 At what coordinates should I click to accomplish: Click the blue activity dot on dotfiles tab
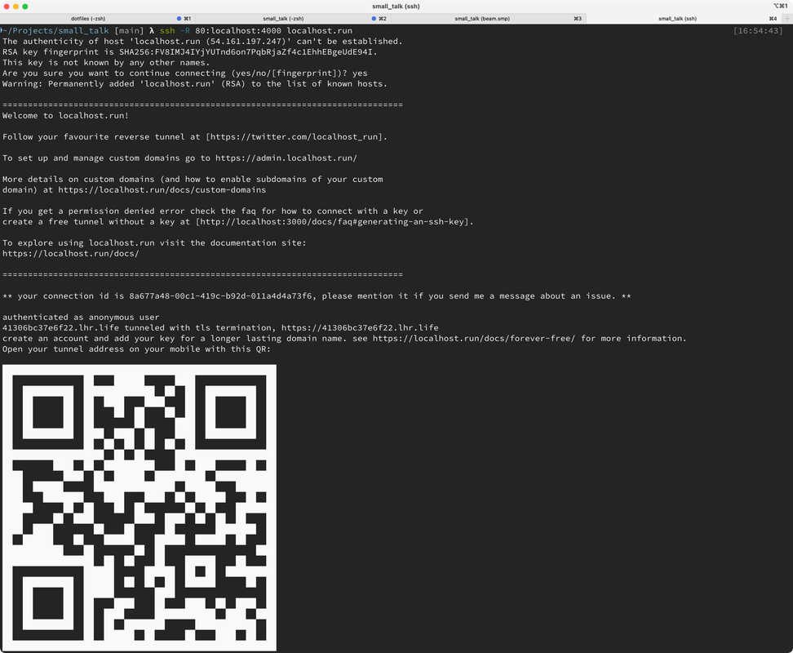click(x=179, y=19)
